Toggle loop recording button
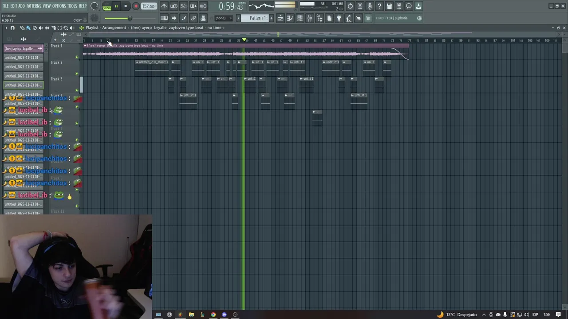Screen dimensions: 568x319 click(203, 6)
